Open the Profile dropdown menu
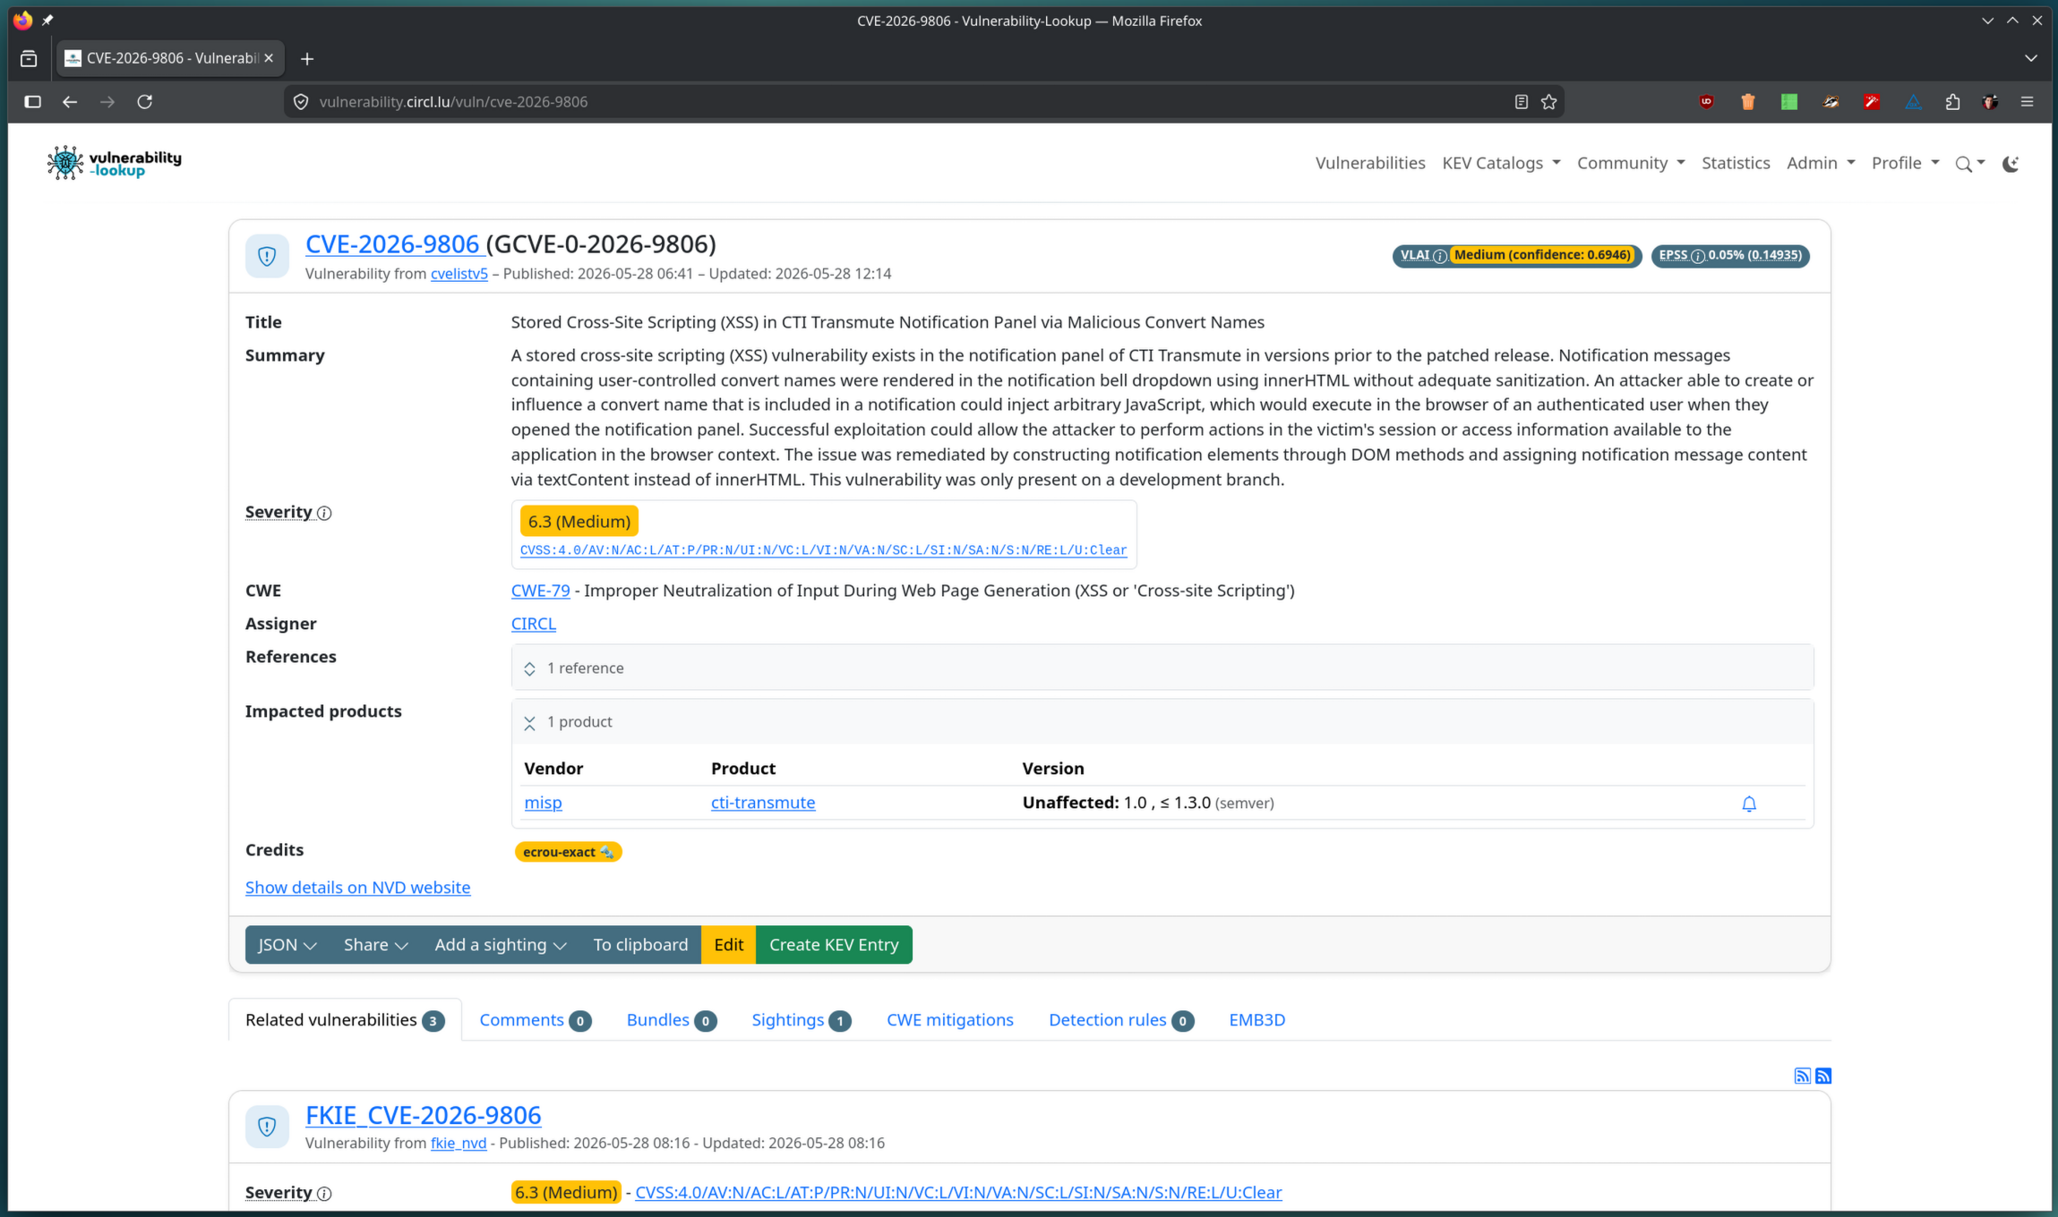Image resolution: width=2058 pixels, height=1217 pixels. pyautogui.click(x=1905, y=163)
